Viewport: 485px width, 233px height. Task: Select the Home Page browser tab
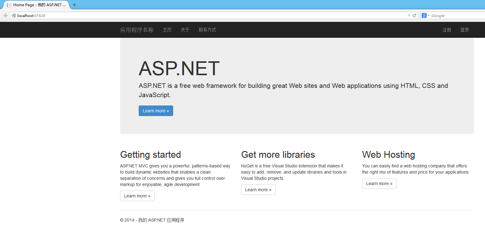36,5
